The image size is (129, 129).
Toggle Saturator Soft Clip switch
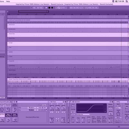[x=110, y=108]
